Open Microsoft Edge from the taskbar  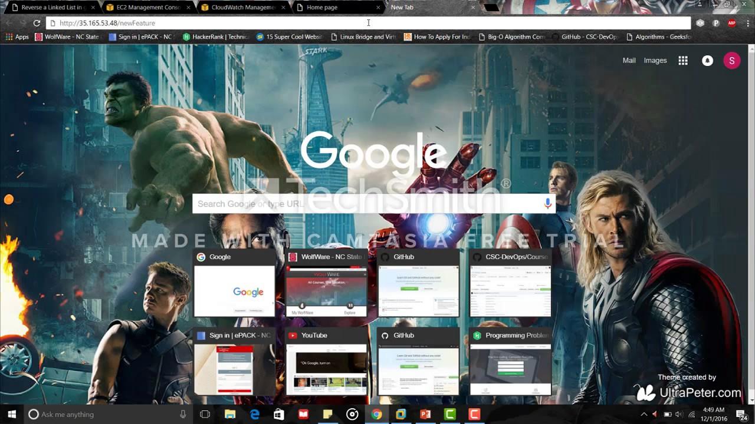pyautogui.click(x=255, y=414)
